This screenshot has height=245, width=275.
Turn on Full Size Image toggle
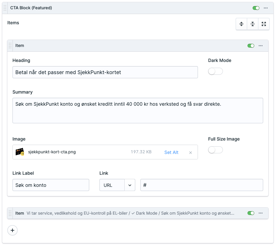(x=215, y=150)
